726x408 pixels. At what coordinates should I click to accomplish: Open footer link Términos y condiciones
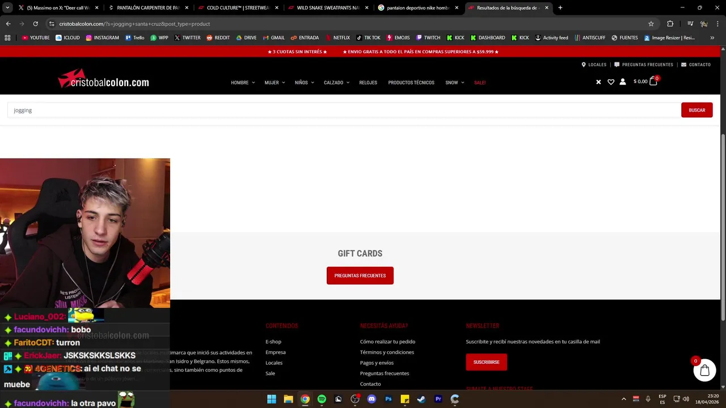(x=387, y=352)
